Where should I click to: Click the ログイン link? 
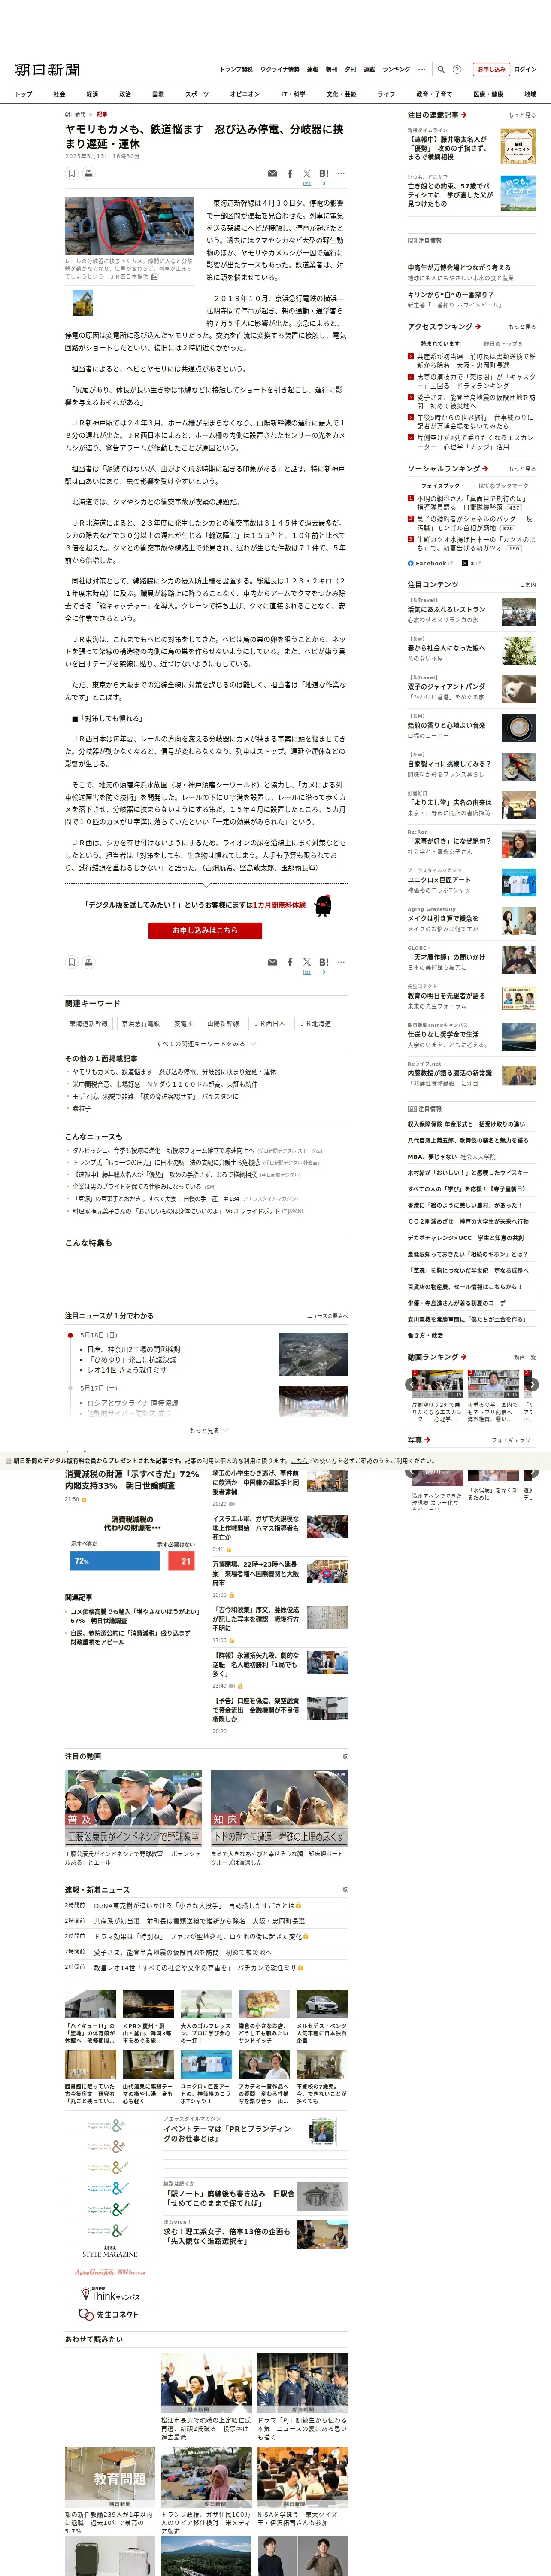525,69
